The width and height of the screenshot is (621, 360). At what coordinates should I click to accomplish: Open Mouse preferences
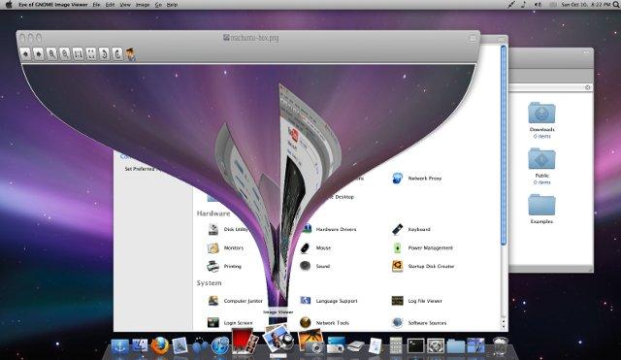coord(315,247)
